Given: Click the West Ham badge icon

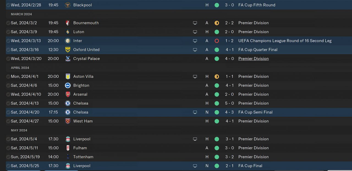Looking at the screenshot, I should click(68, 121).
